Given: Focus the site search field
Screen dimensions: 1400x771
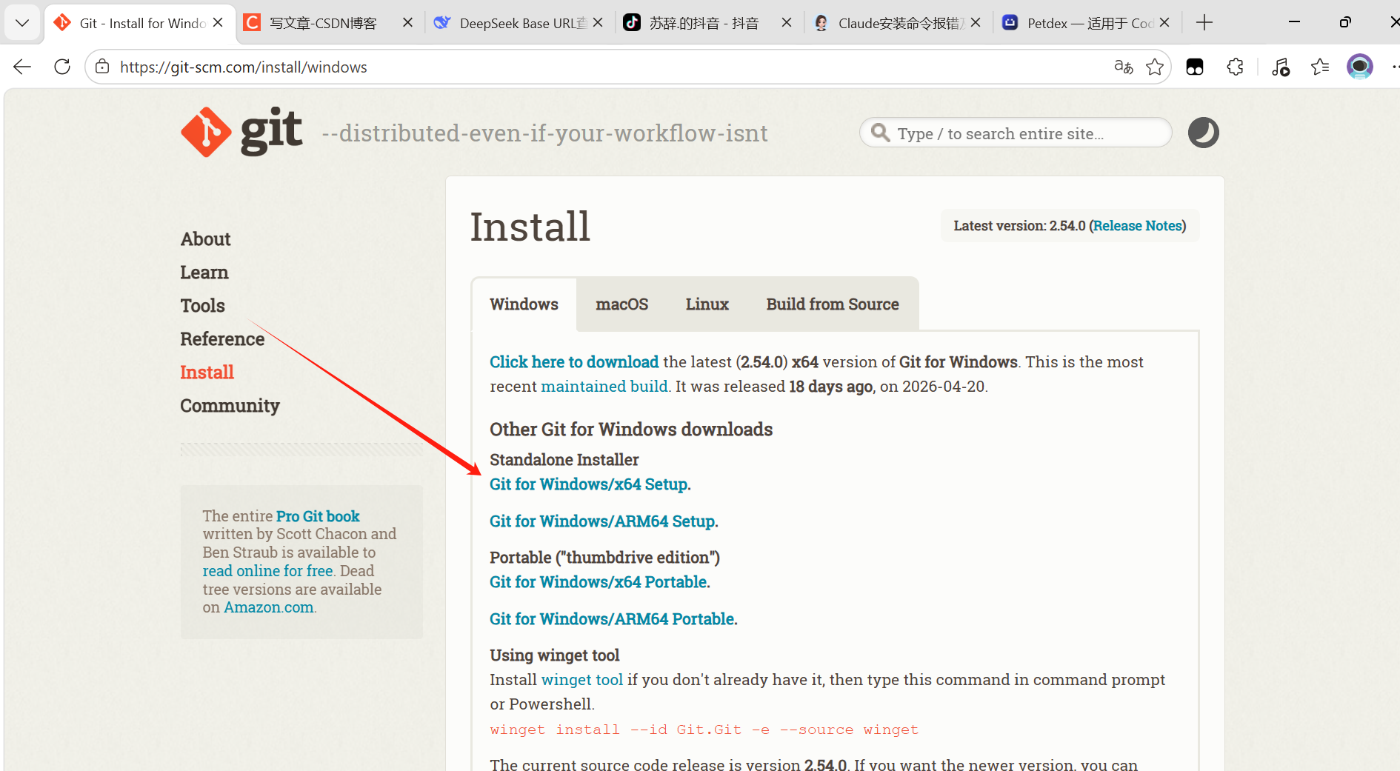Looking at the screenshot, I should (1016, 133).
